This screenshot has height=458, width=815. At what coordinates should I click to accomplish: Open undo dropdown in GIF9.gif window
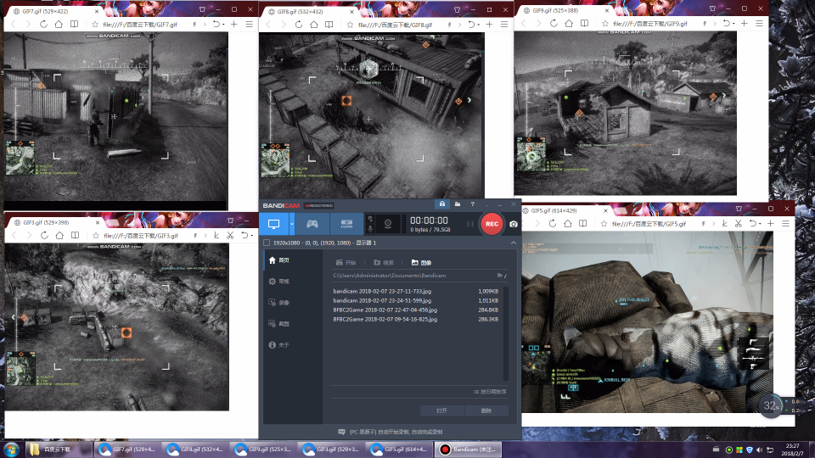tap(728, 24)
